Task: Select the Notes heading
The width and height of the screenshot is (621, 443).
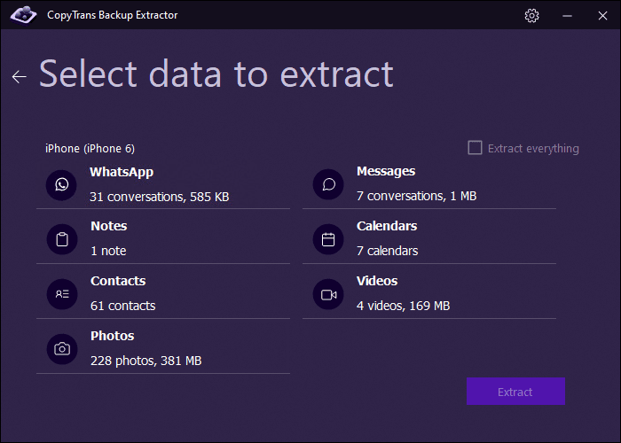Action: click(109, 226)
